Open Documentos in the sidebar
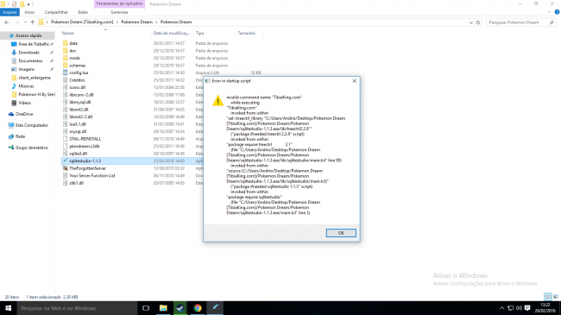Screen dimensions: 561x315 coord(30,61)
